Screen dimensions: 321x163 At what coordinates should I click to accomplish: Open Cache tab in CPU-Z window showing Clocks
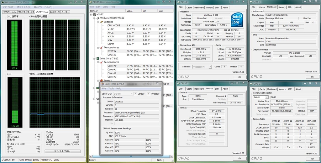[x=189, y=8]
